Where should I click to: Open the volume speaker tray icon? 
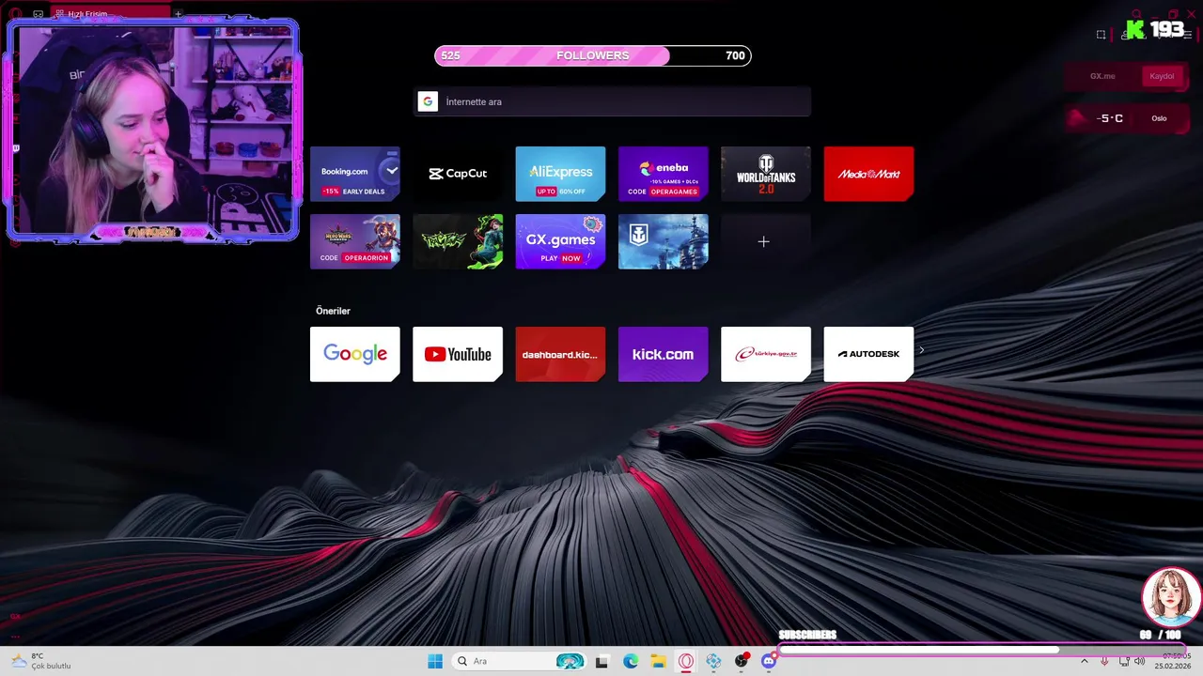1139,661
